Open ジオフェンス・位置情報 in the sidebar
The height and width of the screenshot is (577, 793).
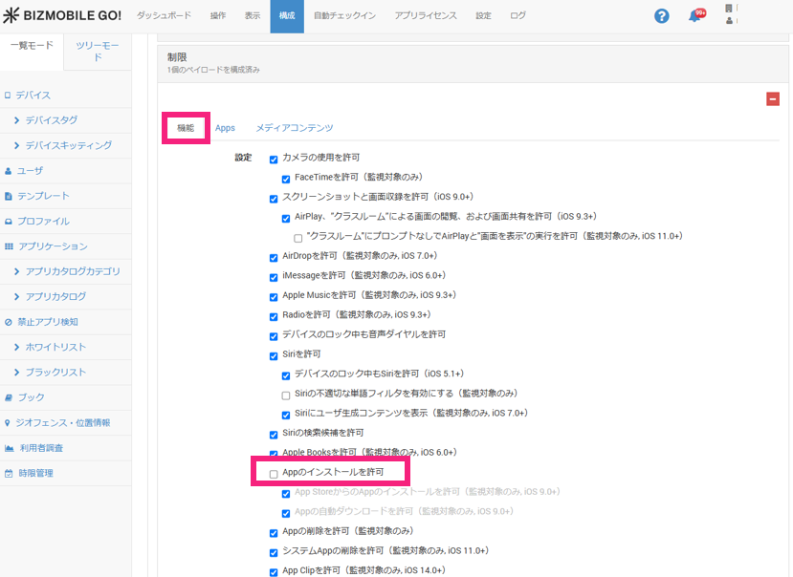63,422
